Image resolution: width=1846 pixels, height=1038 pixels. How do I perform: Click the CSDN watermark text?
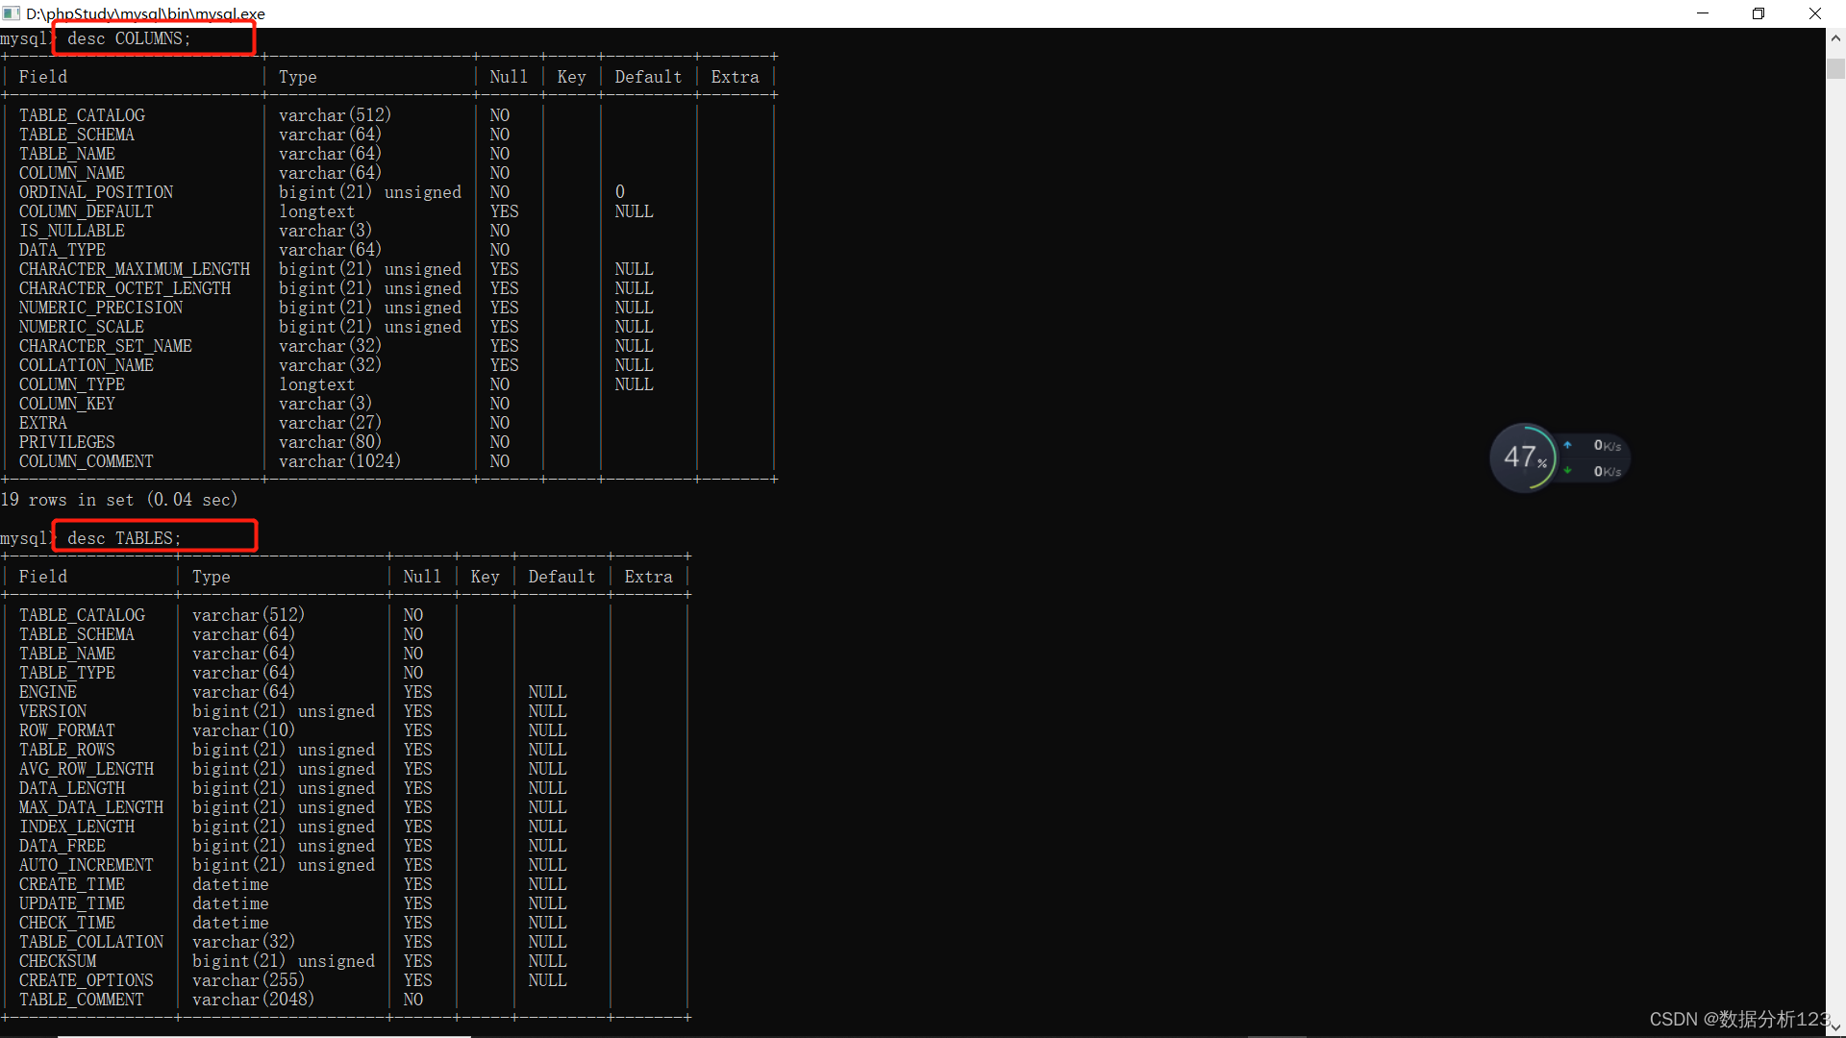[x=1738, y=1019]
